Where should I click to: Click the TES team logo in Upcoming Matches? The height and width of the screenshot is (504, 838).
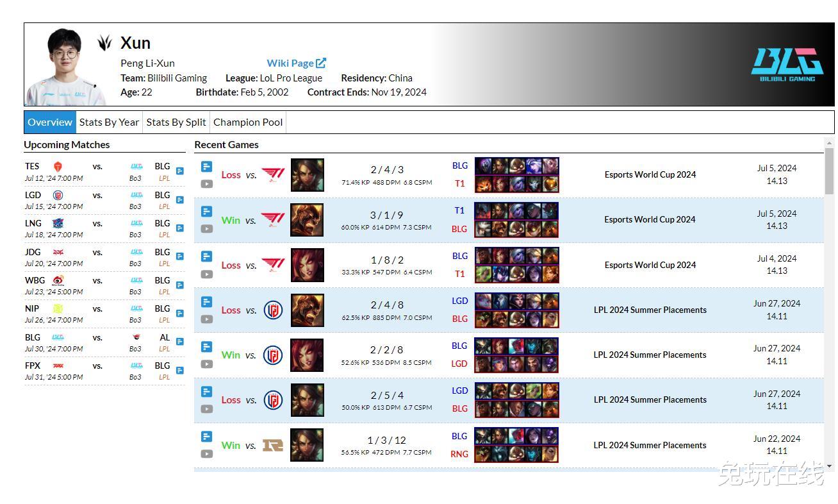[x=58, y=167]
